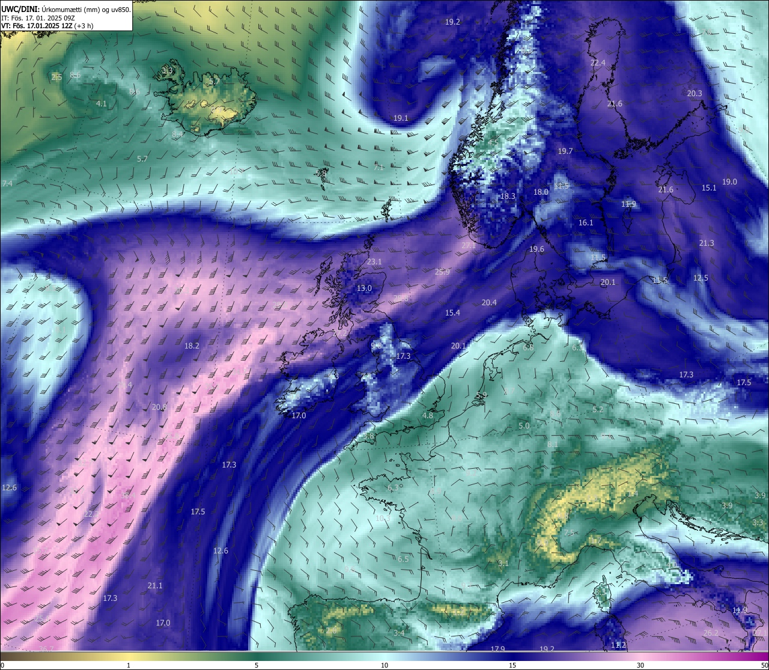Click the map value '26.2'
This screenshot has height=670, width=769.
(711, 633)
